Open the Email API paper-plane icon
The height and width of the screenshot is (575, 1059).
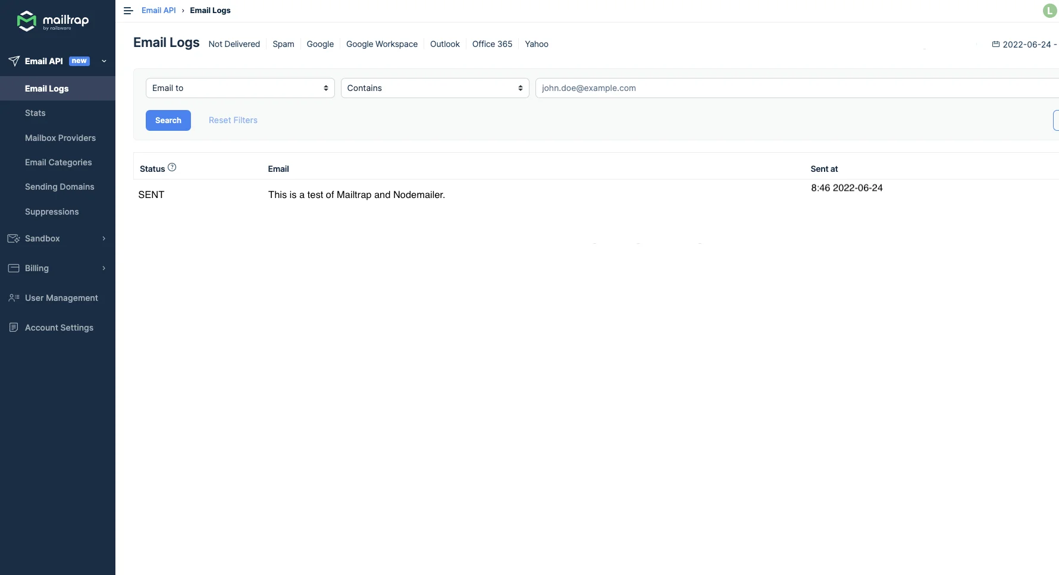pos(14,60)
